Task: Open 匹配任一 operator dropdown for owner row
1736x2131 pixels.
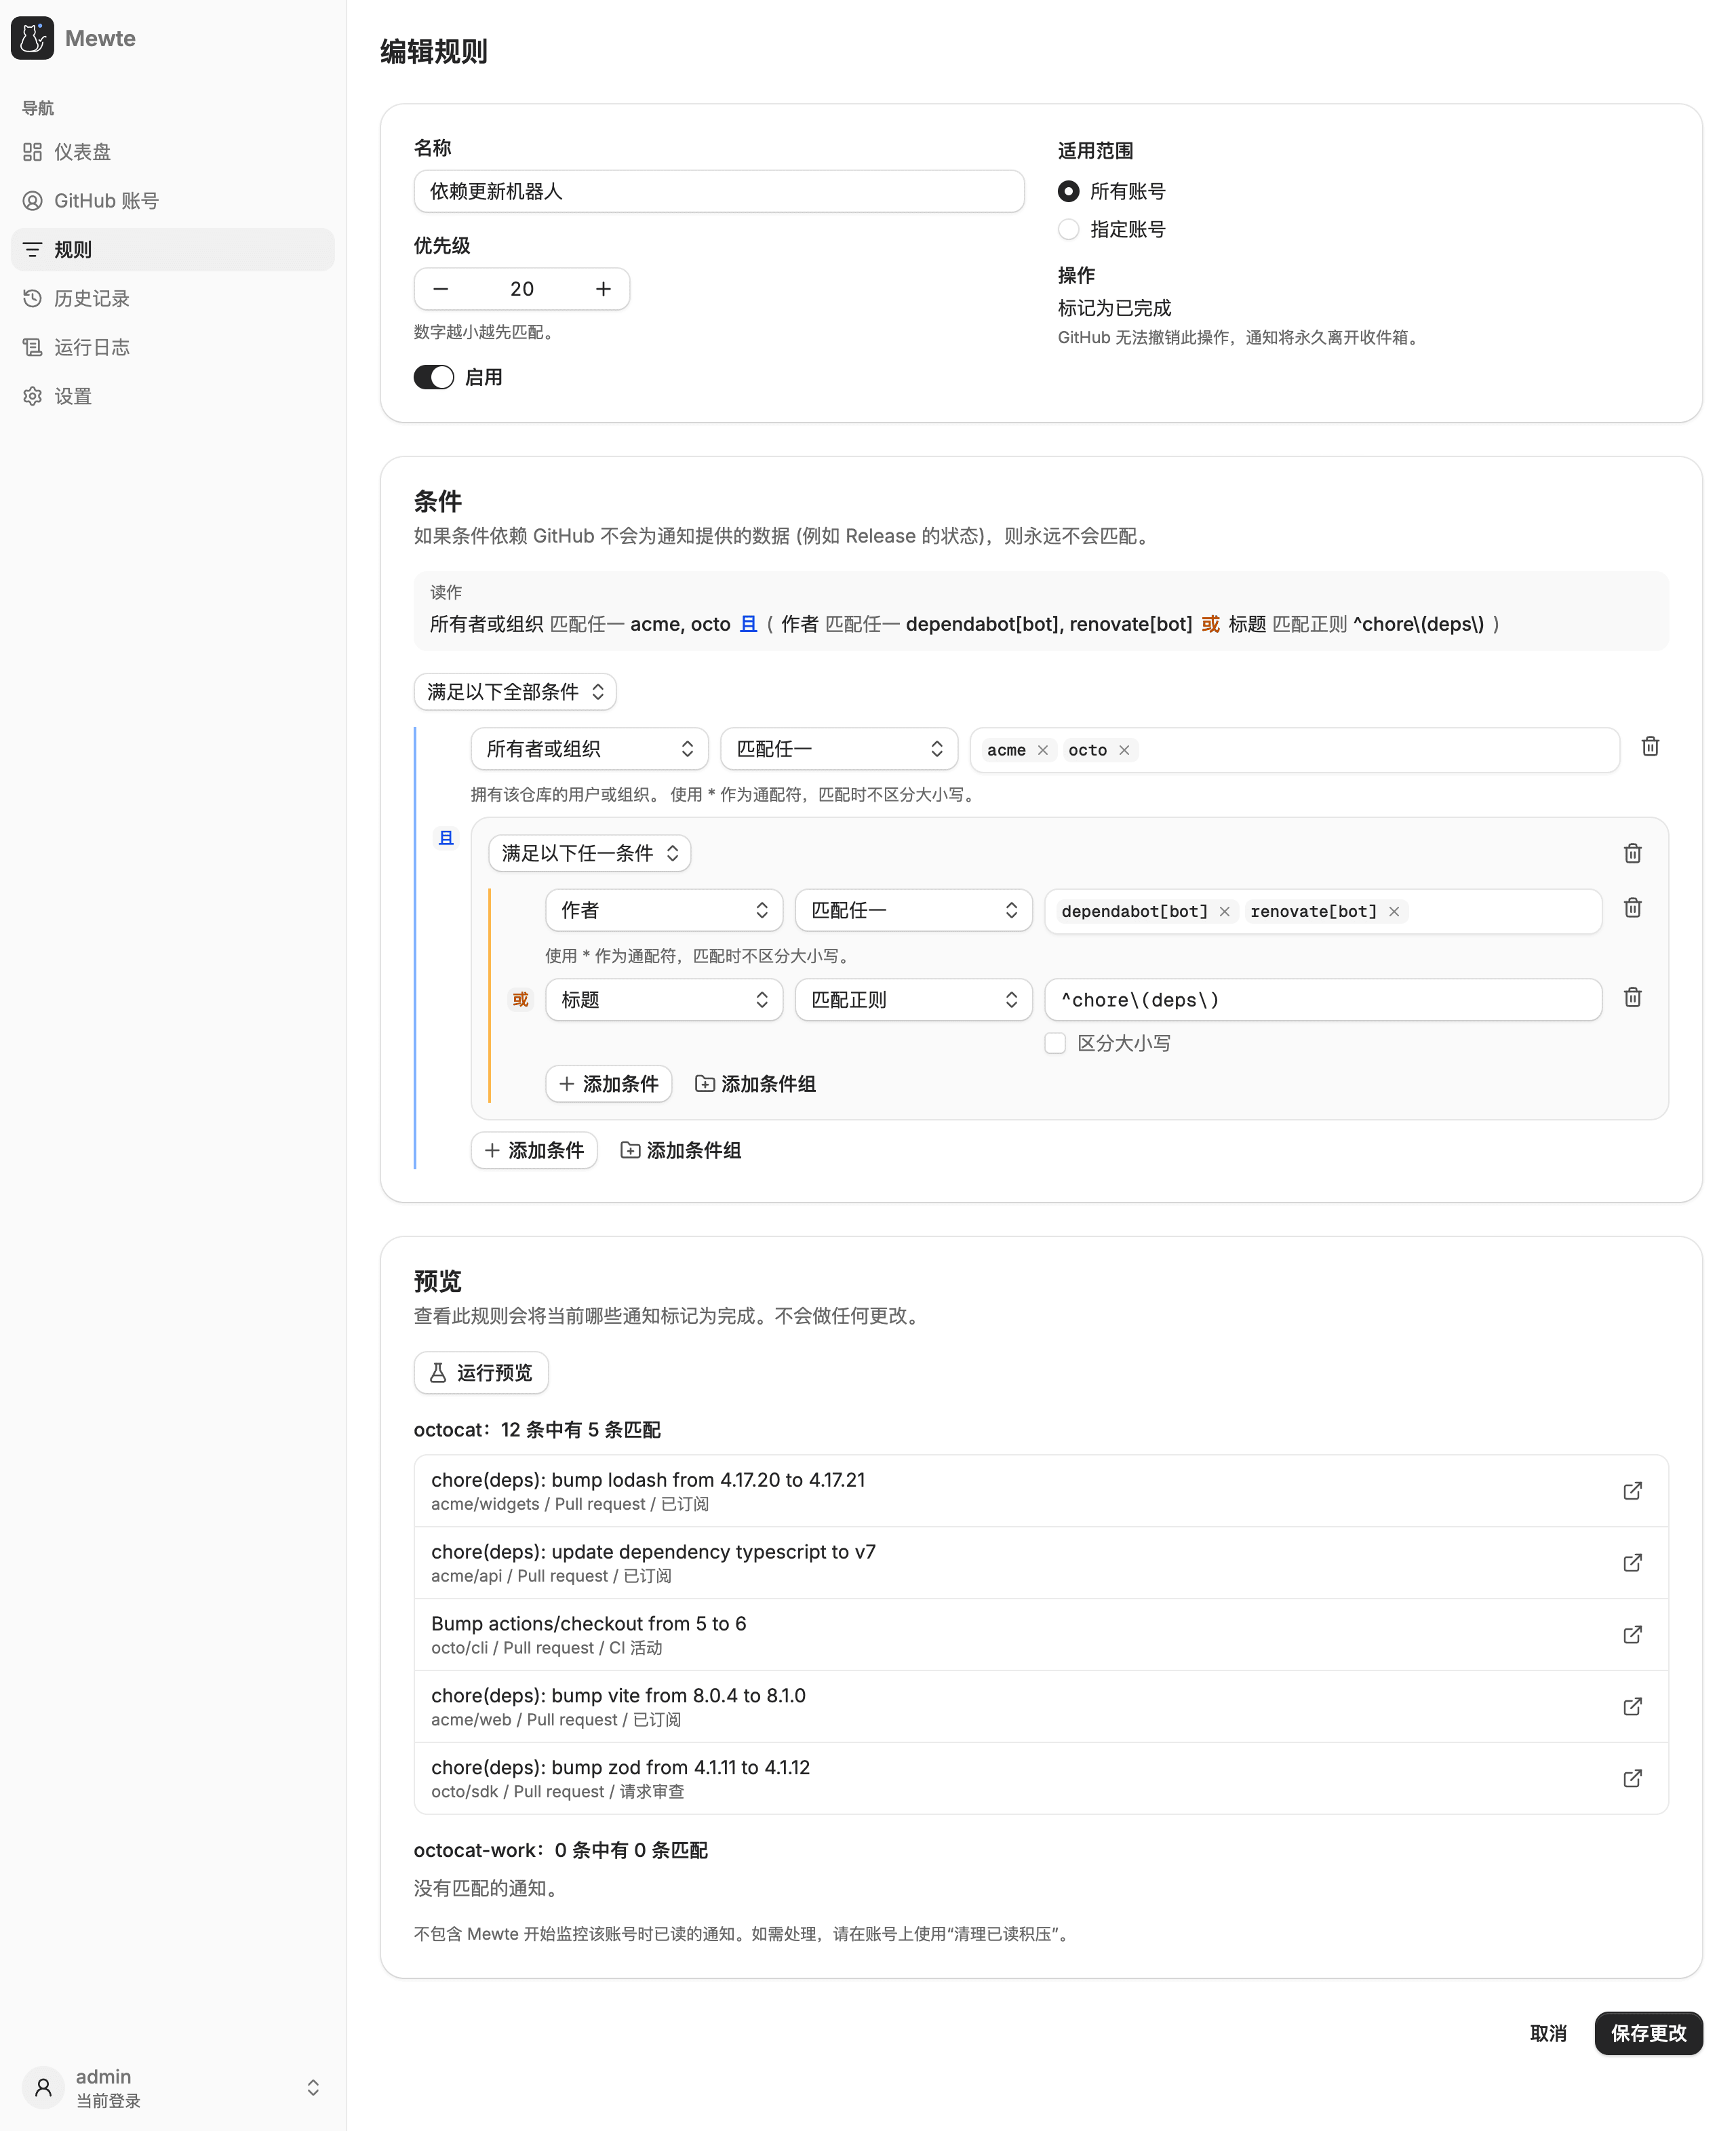Action: [x=839, y=749]
